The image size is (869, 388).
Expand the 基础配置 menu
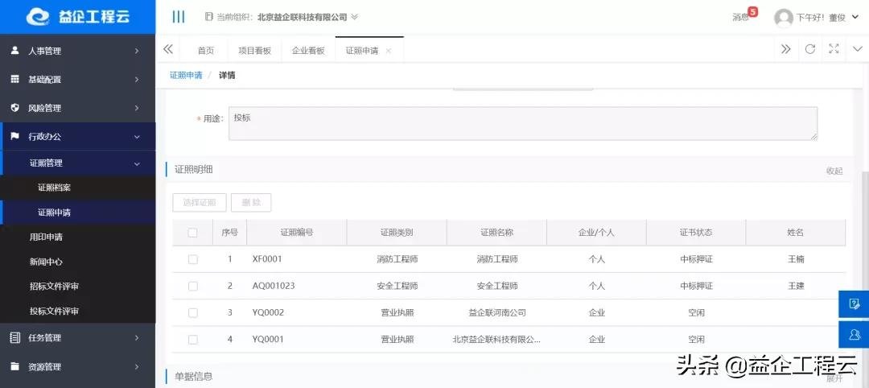[x=136, y=79]
